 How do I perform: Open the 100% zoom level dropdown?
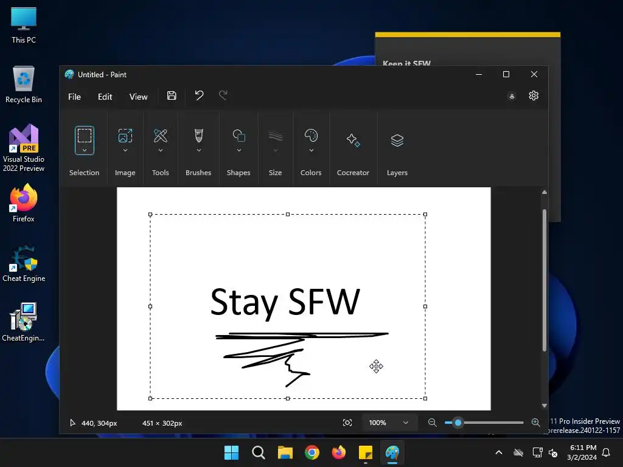tap(389, 423)
